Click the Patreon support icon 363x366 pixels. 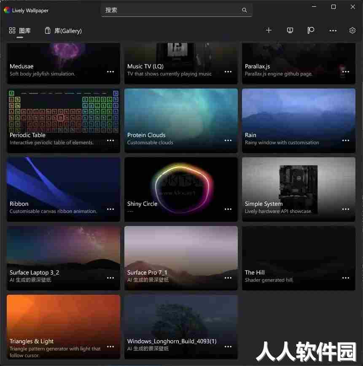[x=311, y=30]
